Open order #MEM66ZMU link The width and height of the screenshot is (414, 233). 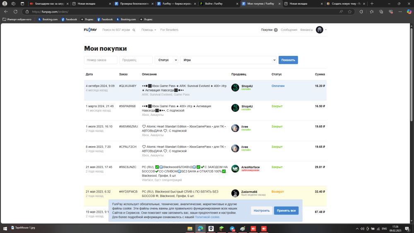pos(128,126)
